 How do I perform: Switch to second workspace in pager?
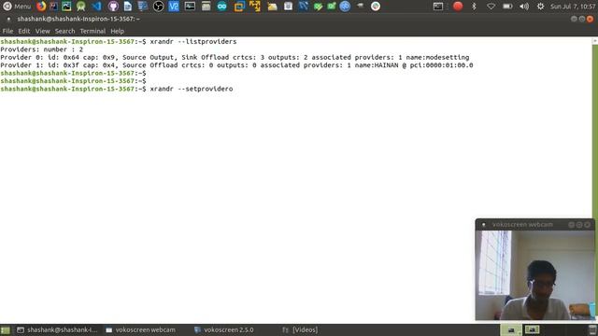[x=532, y=329]
